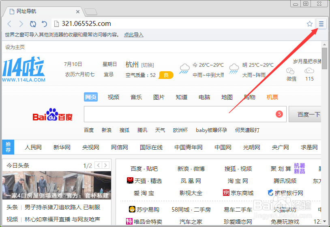Screen dimensions: 330x227
Task: Click the 唯品会特卖 icon
Action: [x=129, y=221]
